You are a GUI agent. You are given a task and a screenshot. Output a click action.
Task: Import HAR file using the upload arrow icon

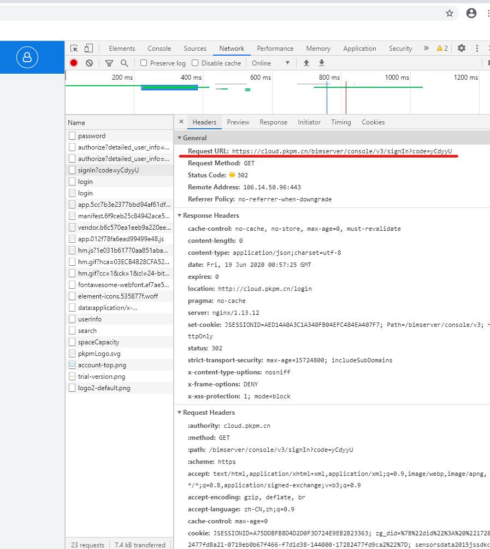pyautogui.click(x=306, y=63)
